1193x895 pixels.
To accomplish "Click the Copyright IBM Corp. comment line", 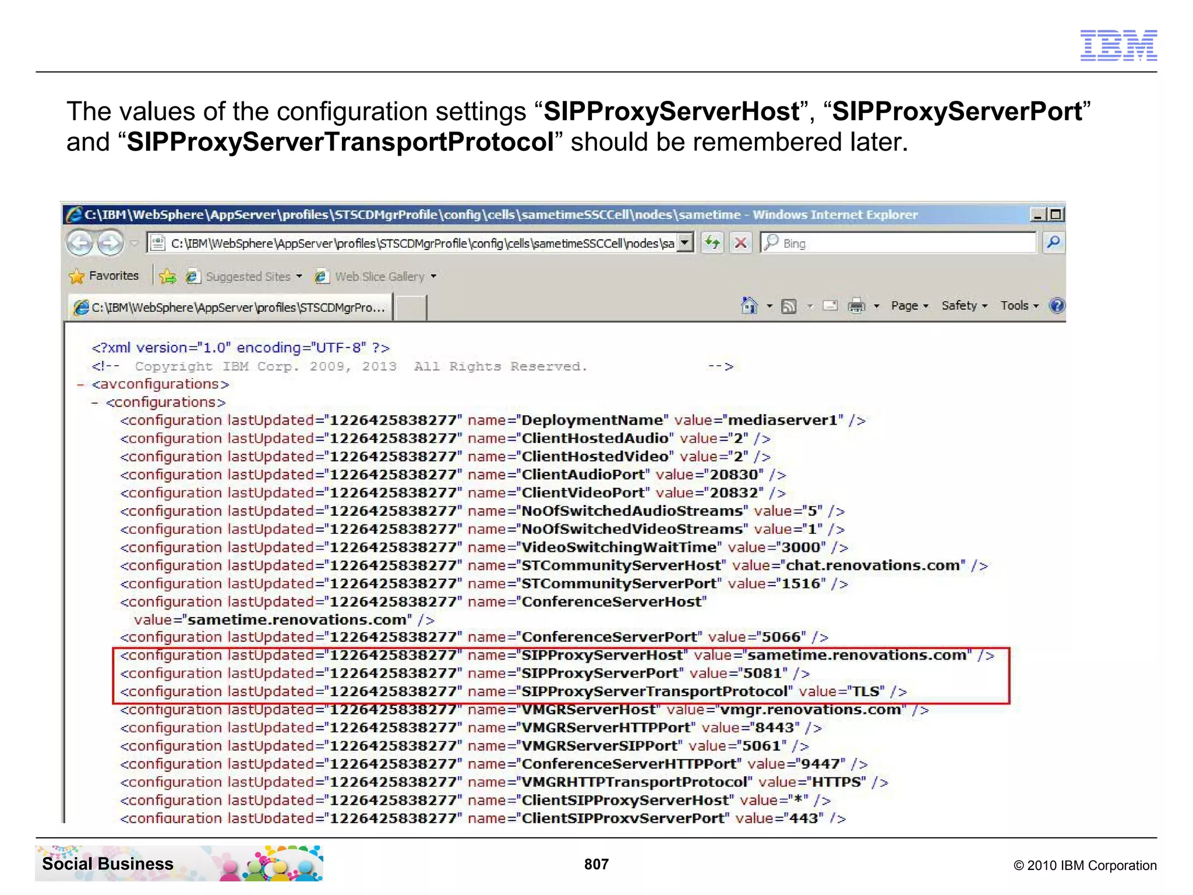I will [412, 367].
